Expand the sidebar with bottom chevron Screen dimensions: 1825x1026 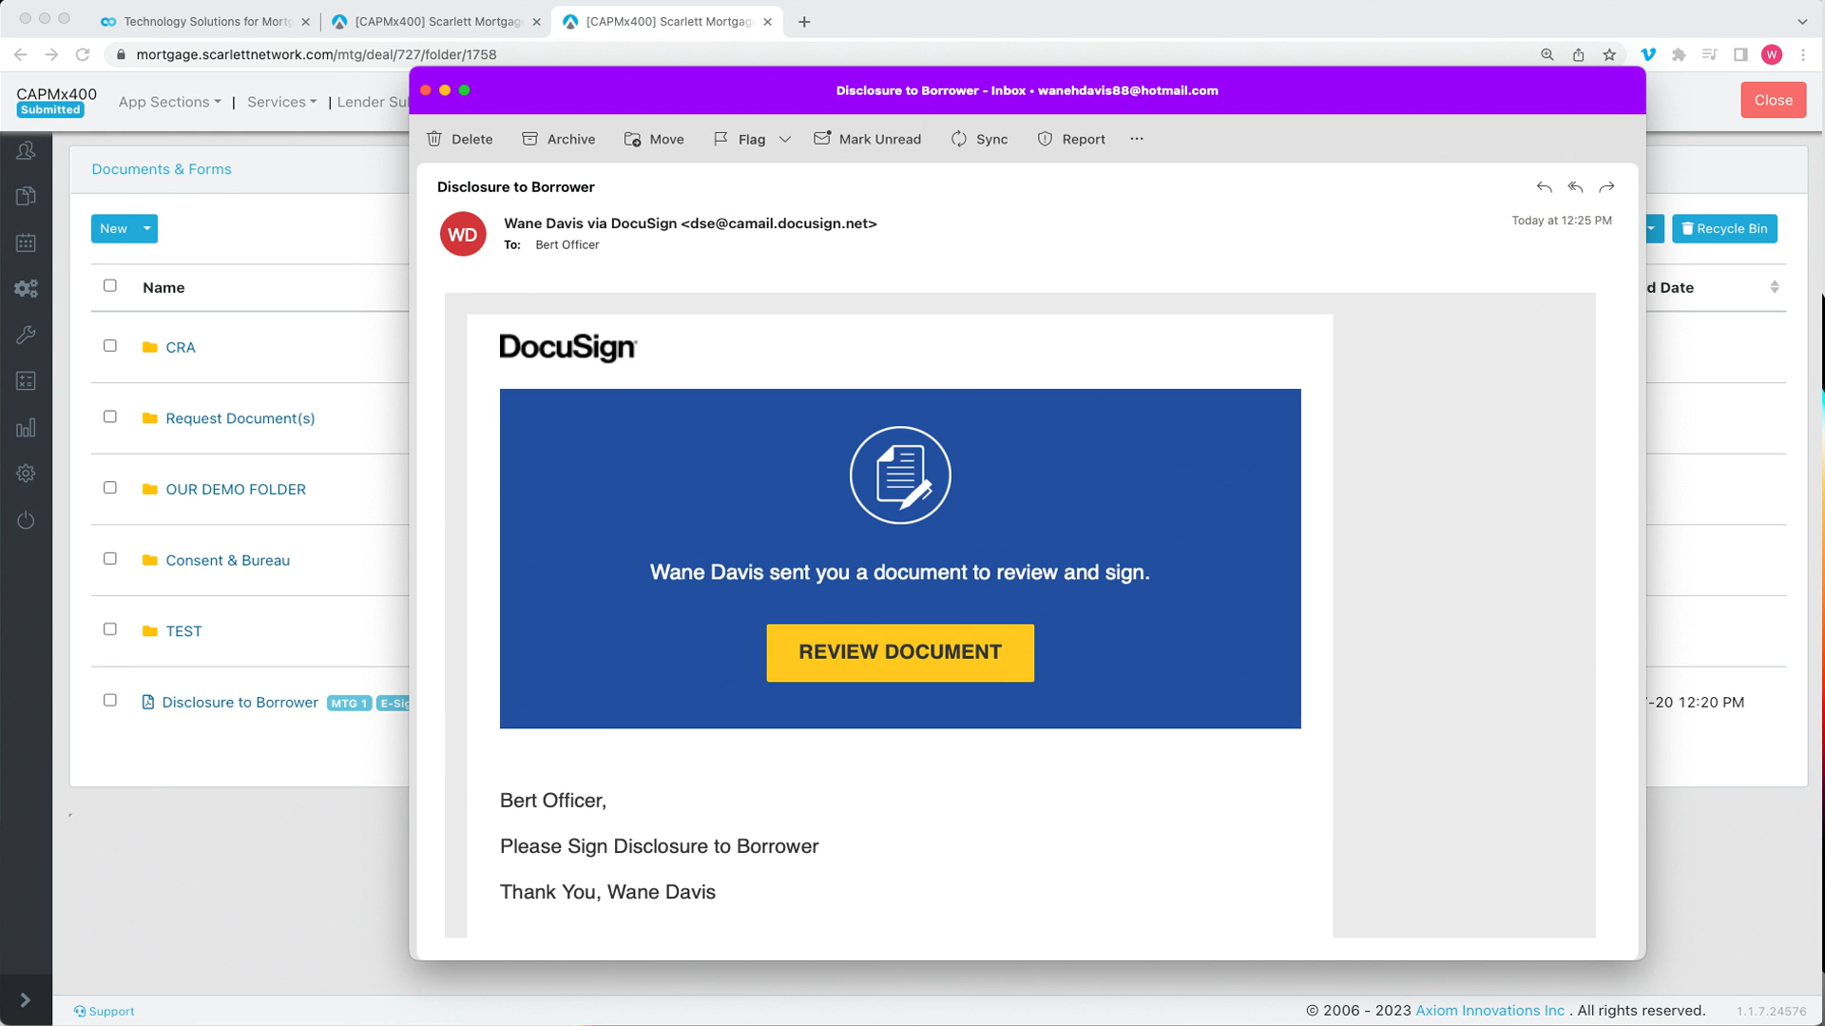(26, 999)
